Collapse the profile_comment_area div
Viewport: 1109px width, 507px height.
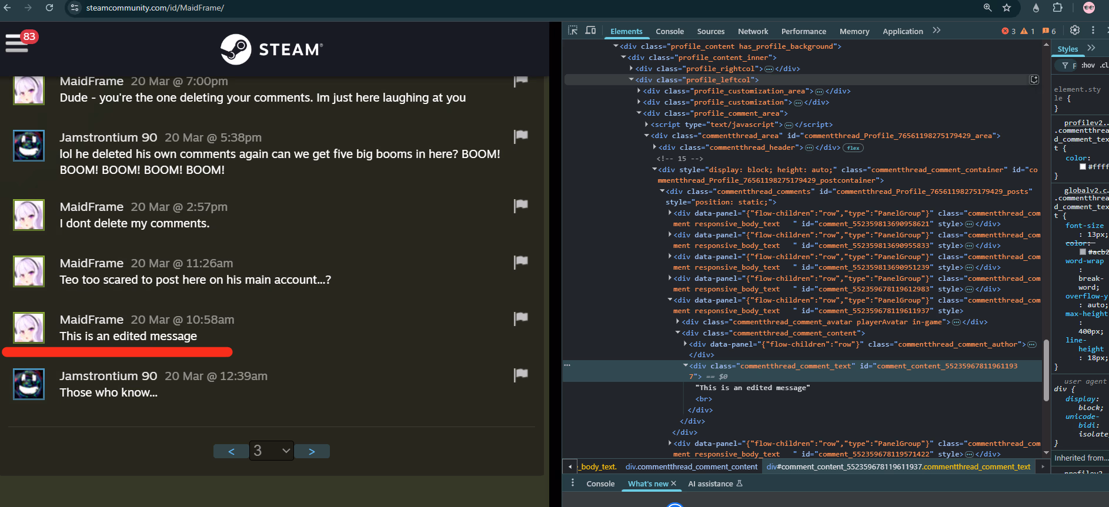point(639,113)
